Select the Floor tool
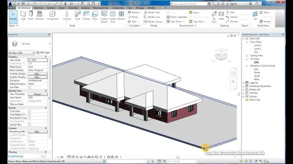293x164 pixels. [x=95, y=16]
